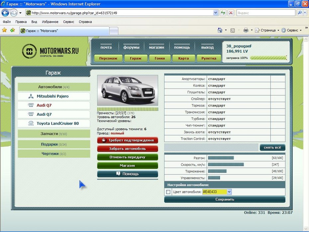Click the RSS feeds icon
309x232 pixels.
coord(233,30)
